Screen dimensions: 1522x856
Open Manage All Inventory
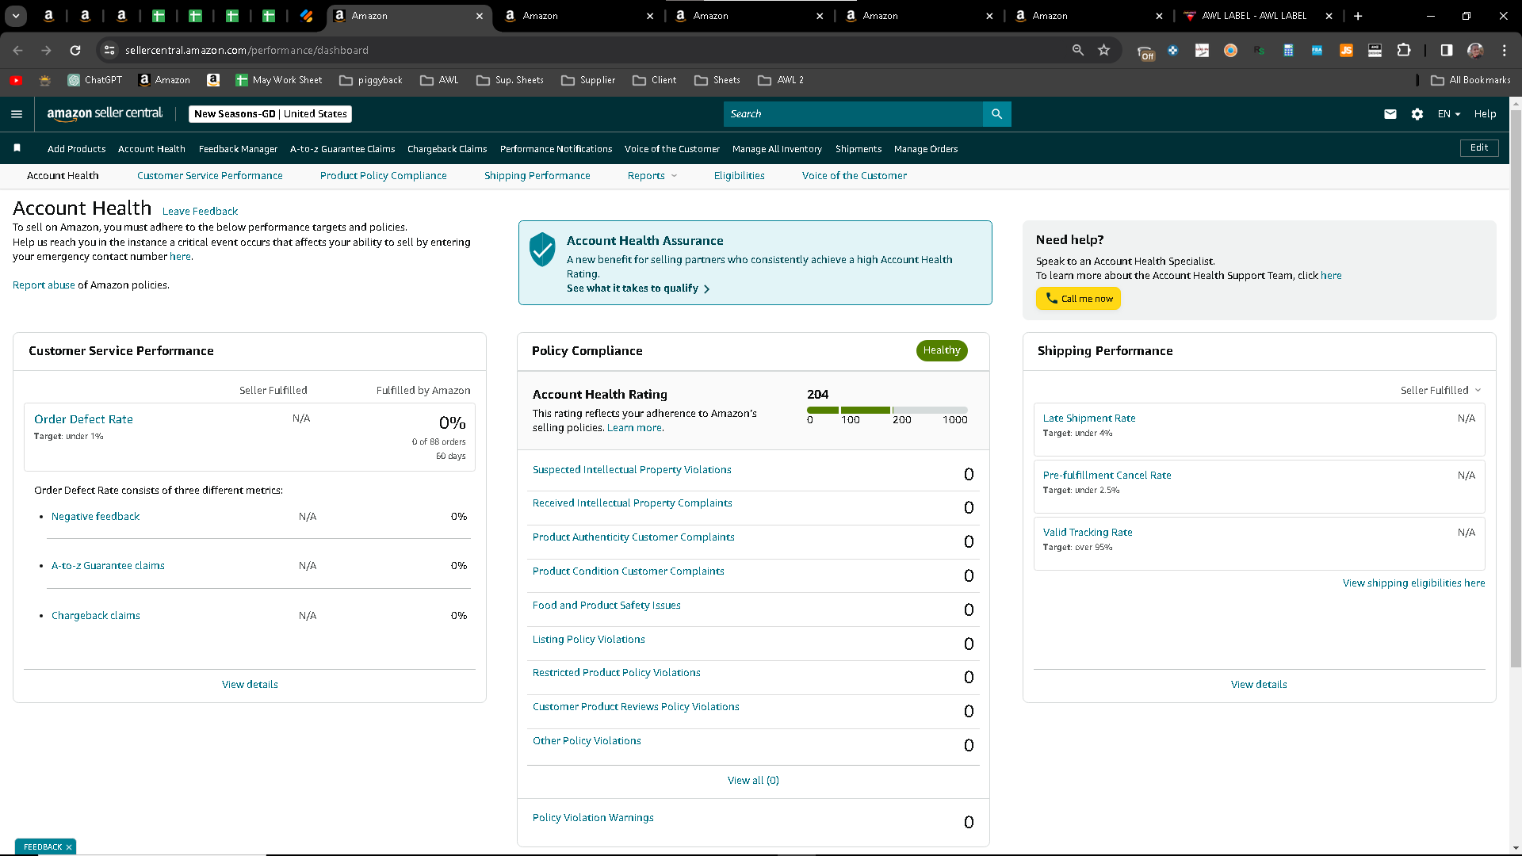(777, 149)
